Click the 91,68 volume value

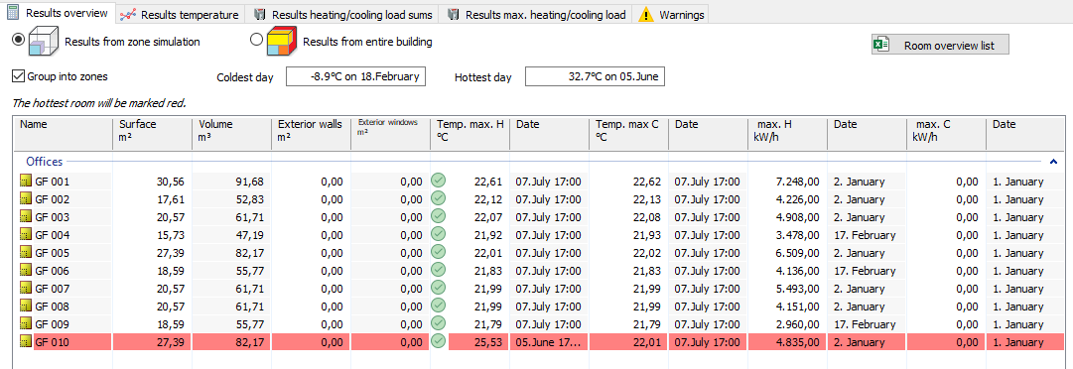(x=250, y=182)
